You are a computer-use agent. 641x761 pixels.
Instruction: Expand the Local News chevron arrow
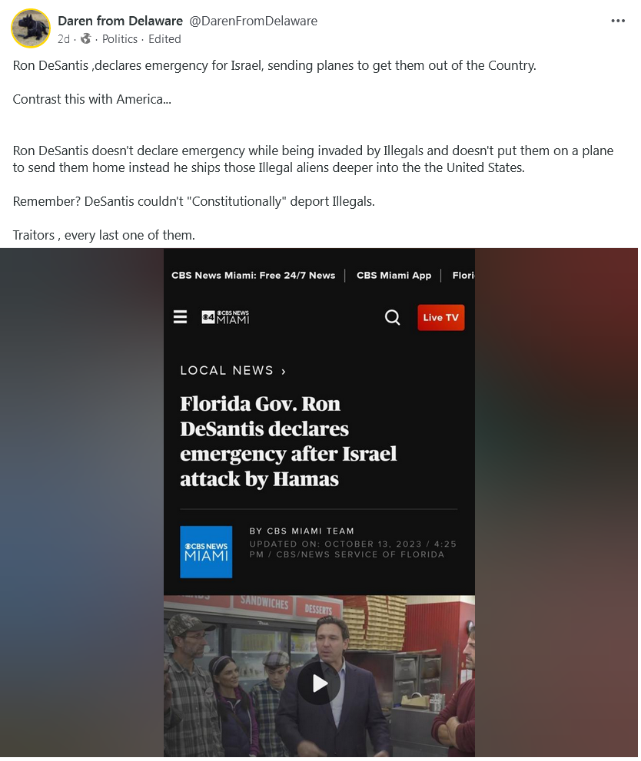pyautogui.click(x=284, y=371)
